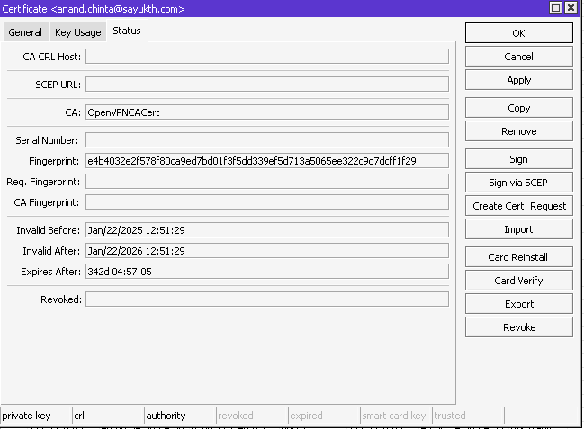Image resolution: width=584 pixels, height=429 pixels.
Task: Click the Certificate window title text
Action: (x=94, y=9)
